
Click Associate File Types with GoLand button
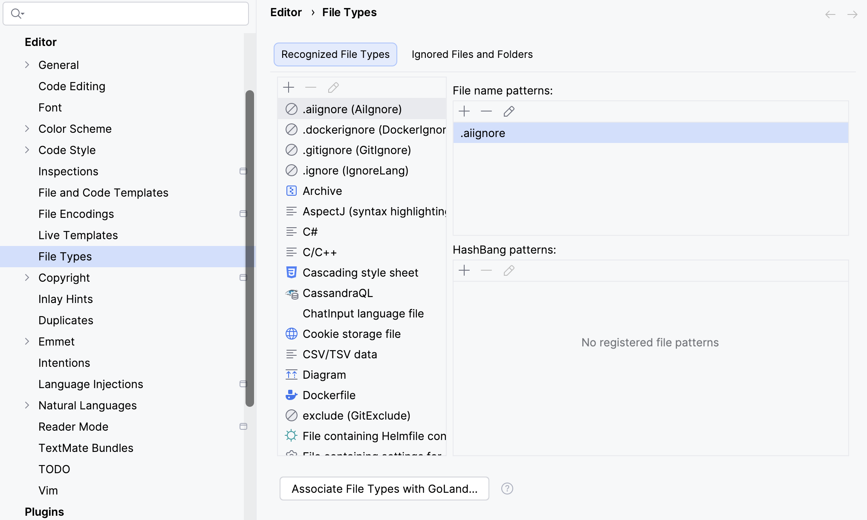pyautogui.click(x=384, y=489)
